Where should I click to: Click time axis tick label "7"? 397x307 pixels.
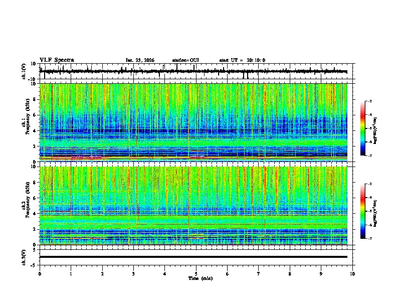pos(259,274)
